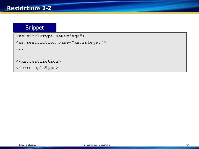This screenshot has width=199, height=149.
Task: Click the Aptech Limited copyright footer
Action: pyautogui.click(x=97, y=145)
